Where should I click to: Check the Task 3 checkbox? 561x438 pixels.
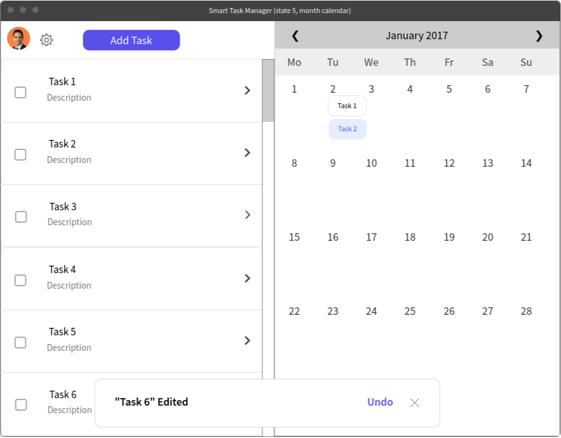tap(21, 217)
